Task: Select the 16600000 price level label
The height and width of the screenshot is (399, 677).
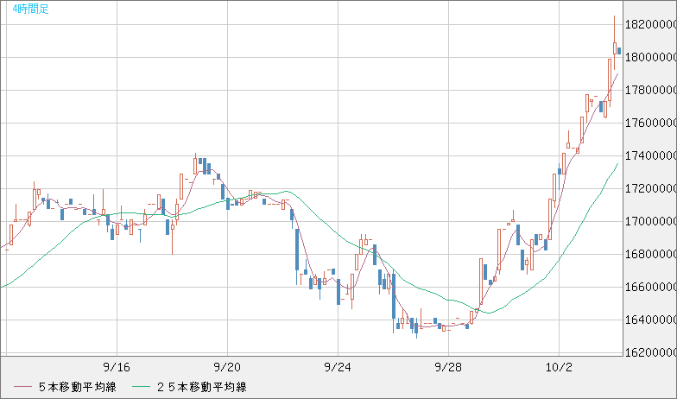Action: [x=651, y=288]
